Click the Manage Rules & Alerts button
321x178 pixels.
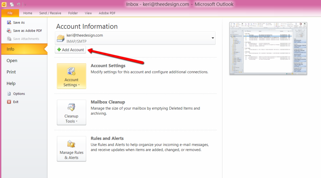click(x=71, y=149)
